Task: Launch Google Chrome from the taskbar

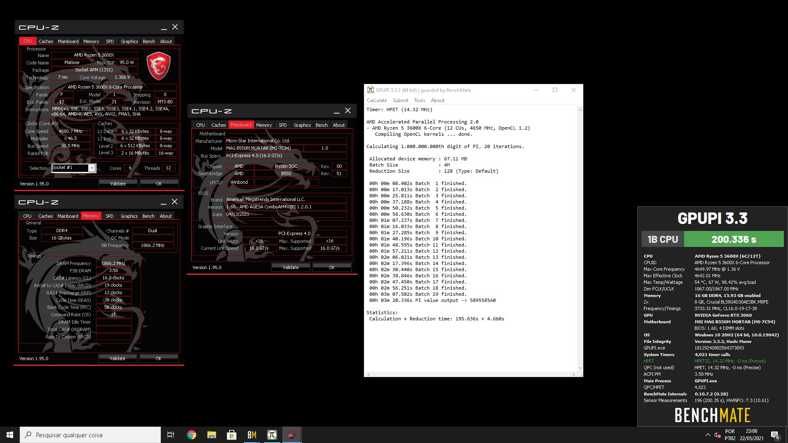Action: (x=191, y=435)
